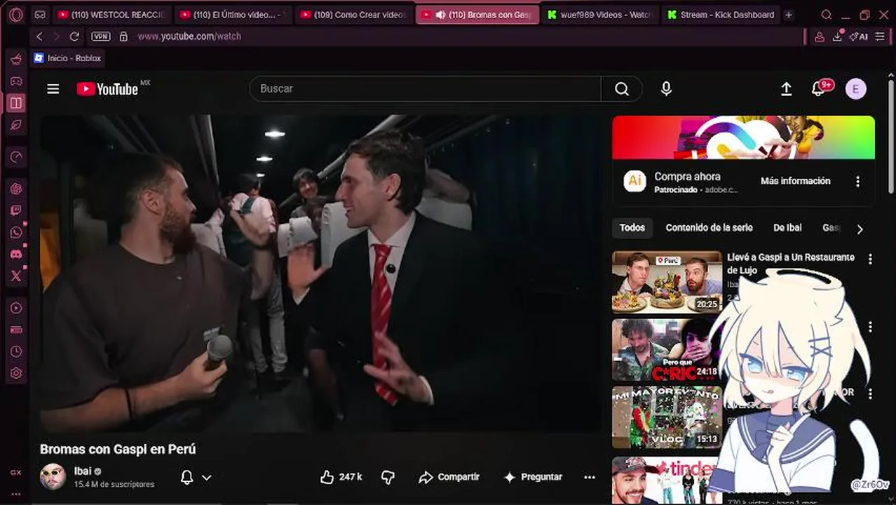Viewport: 896px width, 505px height.
Task: Click the padlock site info icon
Action: tap(123, 36)
